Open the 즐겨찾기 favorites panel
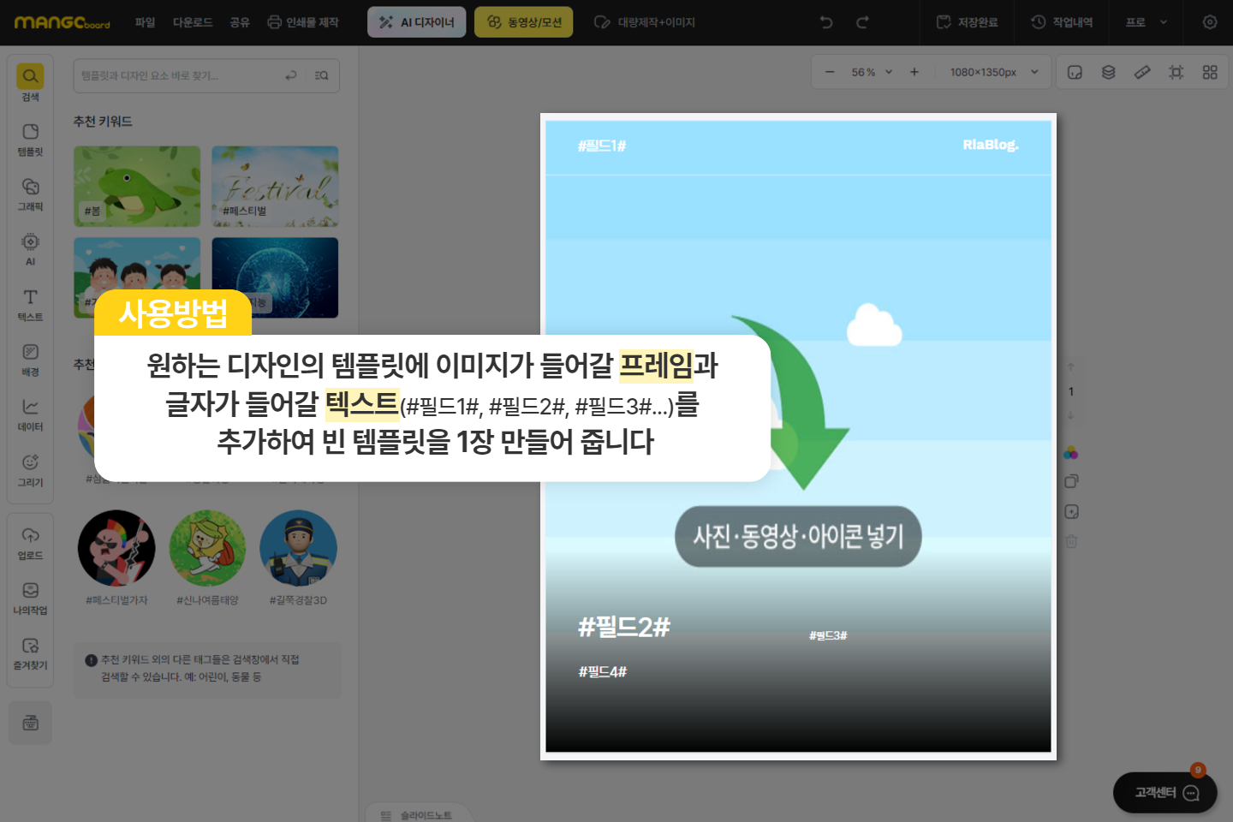 [x=30, y=652]
